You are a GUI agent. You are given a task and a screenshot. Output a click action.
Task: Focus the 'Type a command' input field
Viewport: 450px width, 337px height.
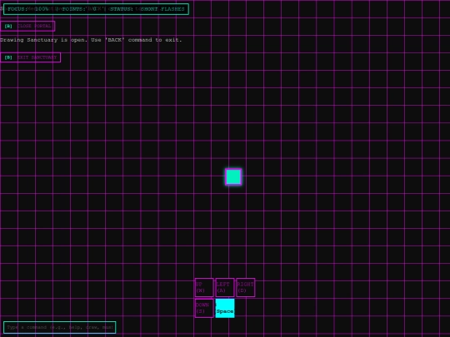[60, 327]
